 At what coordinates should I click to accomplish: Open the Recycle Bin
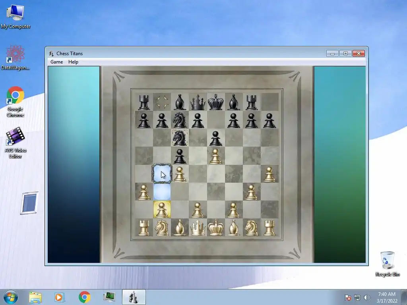(387, 264)
